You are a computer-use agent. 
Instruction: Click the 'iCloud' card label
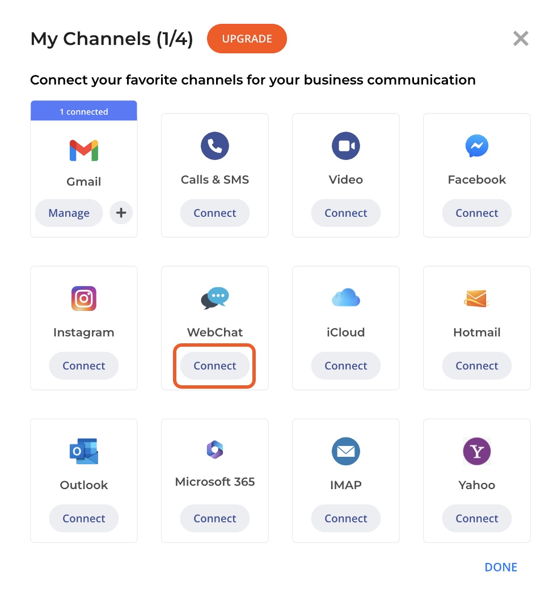[x=346, y=333]
